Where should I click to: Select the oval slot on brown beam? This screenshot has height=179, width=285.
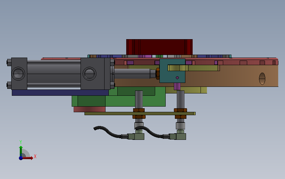262,79
